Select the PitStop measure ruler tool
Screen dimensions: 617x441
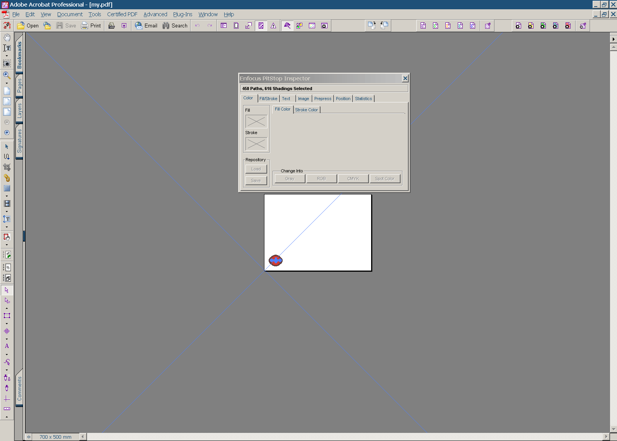coord(7,409)
